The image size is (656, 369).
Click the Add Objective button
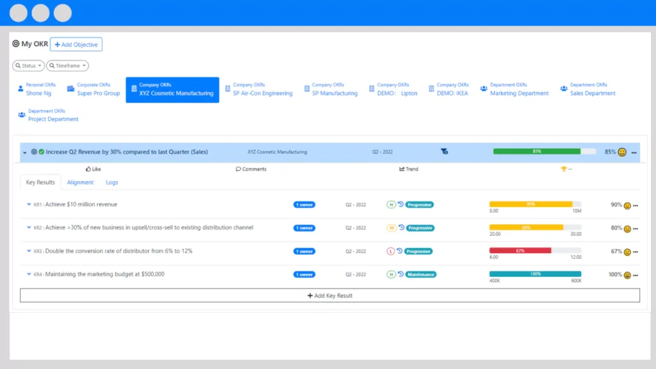[76, 44]
